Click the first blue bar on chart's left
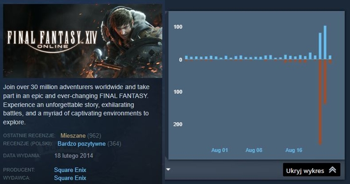350x184 pixels. point(186,57)
